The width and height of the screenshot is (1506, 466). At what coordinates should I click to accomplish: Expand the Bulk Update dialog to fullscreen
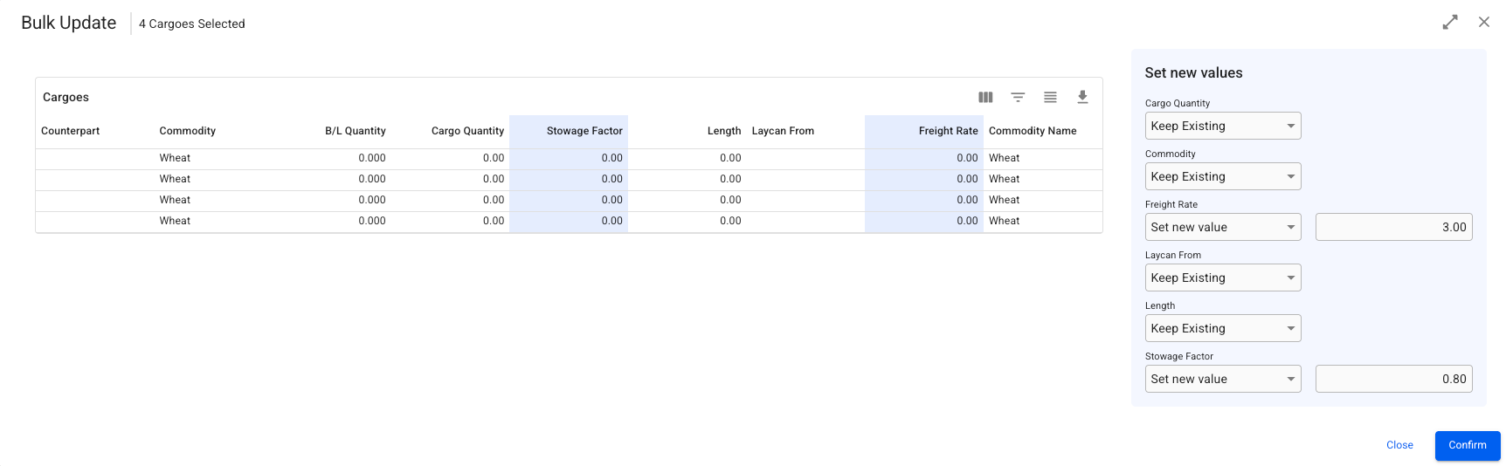coord(1450,22)
